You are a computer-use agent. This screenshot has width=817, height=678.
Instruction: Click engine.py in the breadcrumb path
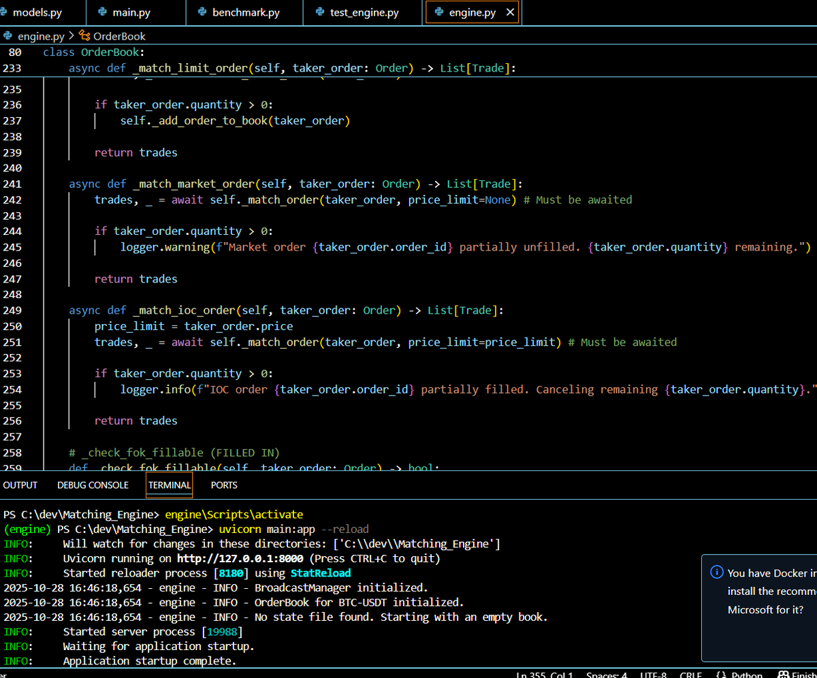click(41, 36)
